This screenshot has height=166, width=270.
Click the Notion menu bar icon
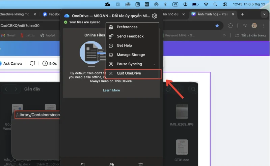click(137, 4)
